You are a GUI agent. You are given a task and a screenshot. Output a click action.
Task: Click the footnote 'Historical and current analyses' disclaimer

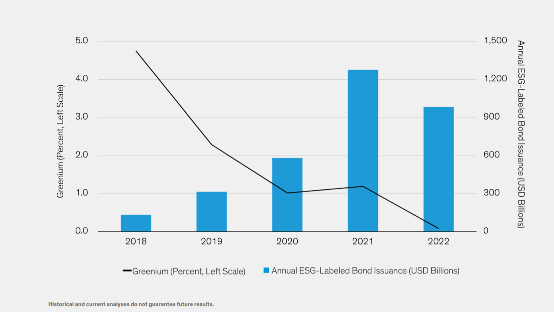point(131,304)
